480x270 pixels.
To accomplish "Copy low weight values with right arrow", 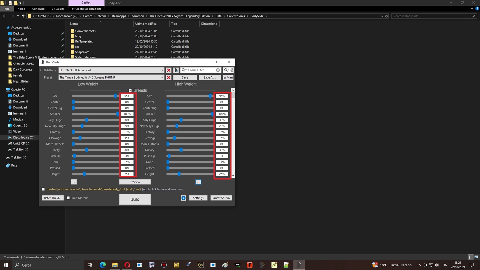I will (x=74, y=182).
